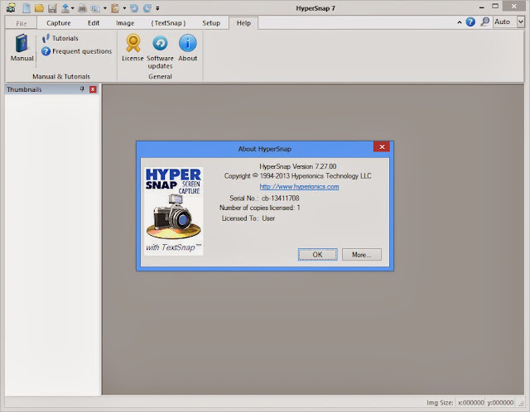Click the upload icon in quick toolbar
This screenshot has width=530, height=412.
tap(65, 7)
